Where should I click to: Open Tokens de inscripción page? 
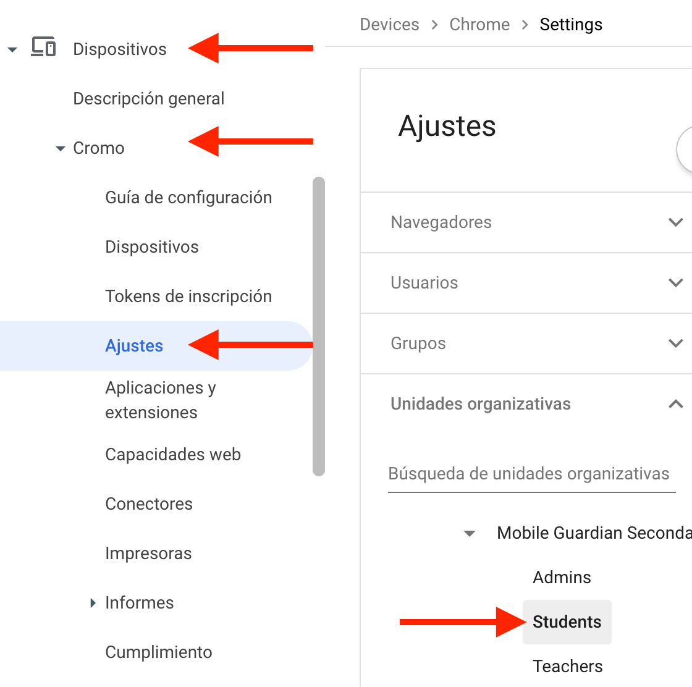pyautogui.click(x=188, y=297)
